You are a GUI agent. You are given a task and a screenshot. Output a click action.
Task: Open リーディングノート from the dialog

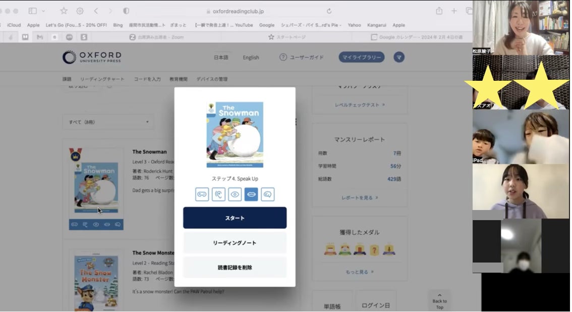(x=235, y=243)
